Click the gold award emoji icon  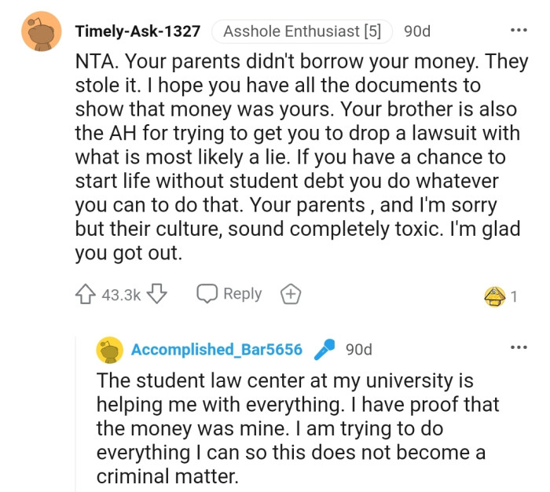pos(496,296)
